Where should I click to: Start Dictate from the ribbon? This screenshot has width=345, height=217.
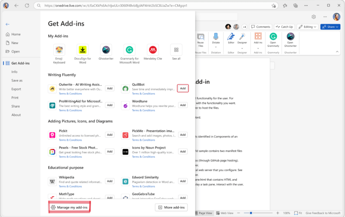point(216,38)
